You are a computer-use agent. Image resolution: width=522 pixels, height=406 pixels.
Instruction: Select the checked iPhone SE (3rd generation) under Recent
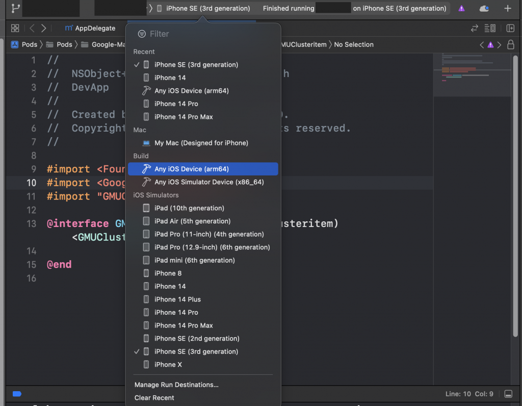196,65
